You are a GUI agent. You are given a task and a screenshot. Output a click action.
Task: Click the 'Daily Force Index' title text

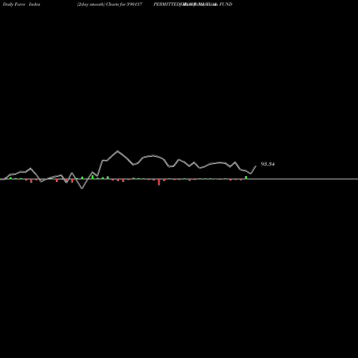pos(21,4)
